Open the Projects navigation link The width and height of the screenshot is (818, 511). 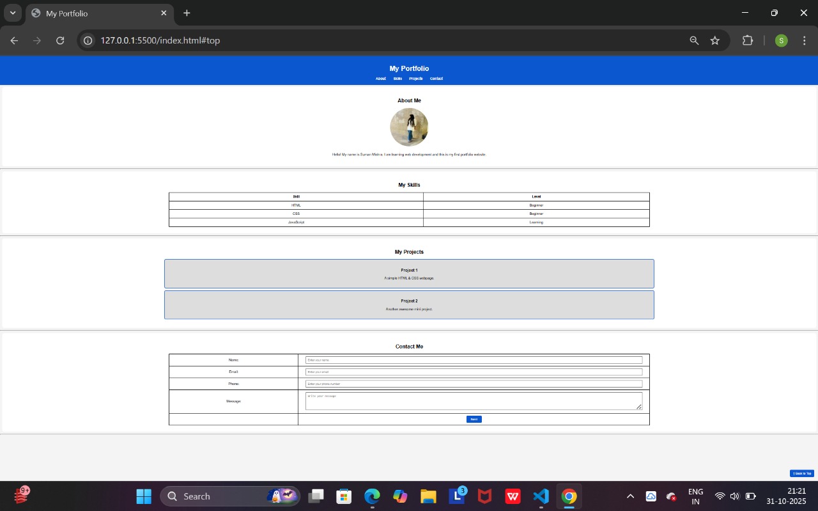click(416, 79)
